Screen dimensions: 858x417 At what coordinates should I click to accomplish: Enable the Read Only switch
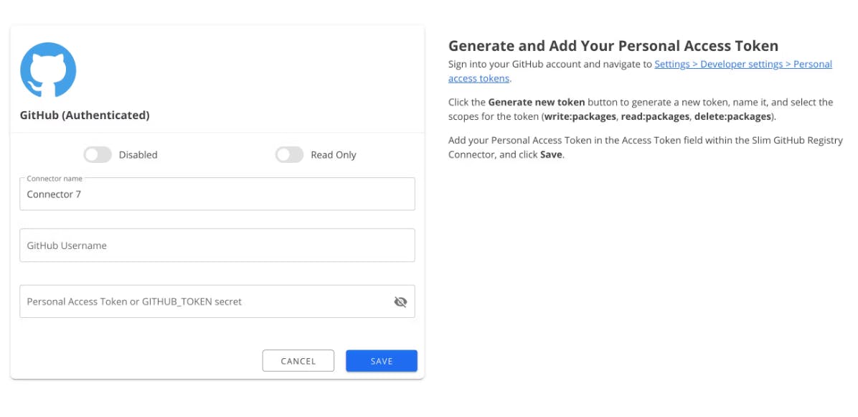pyautogui.click(x=289, y=155)
